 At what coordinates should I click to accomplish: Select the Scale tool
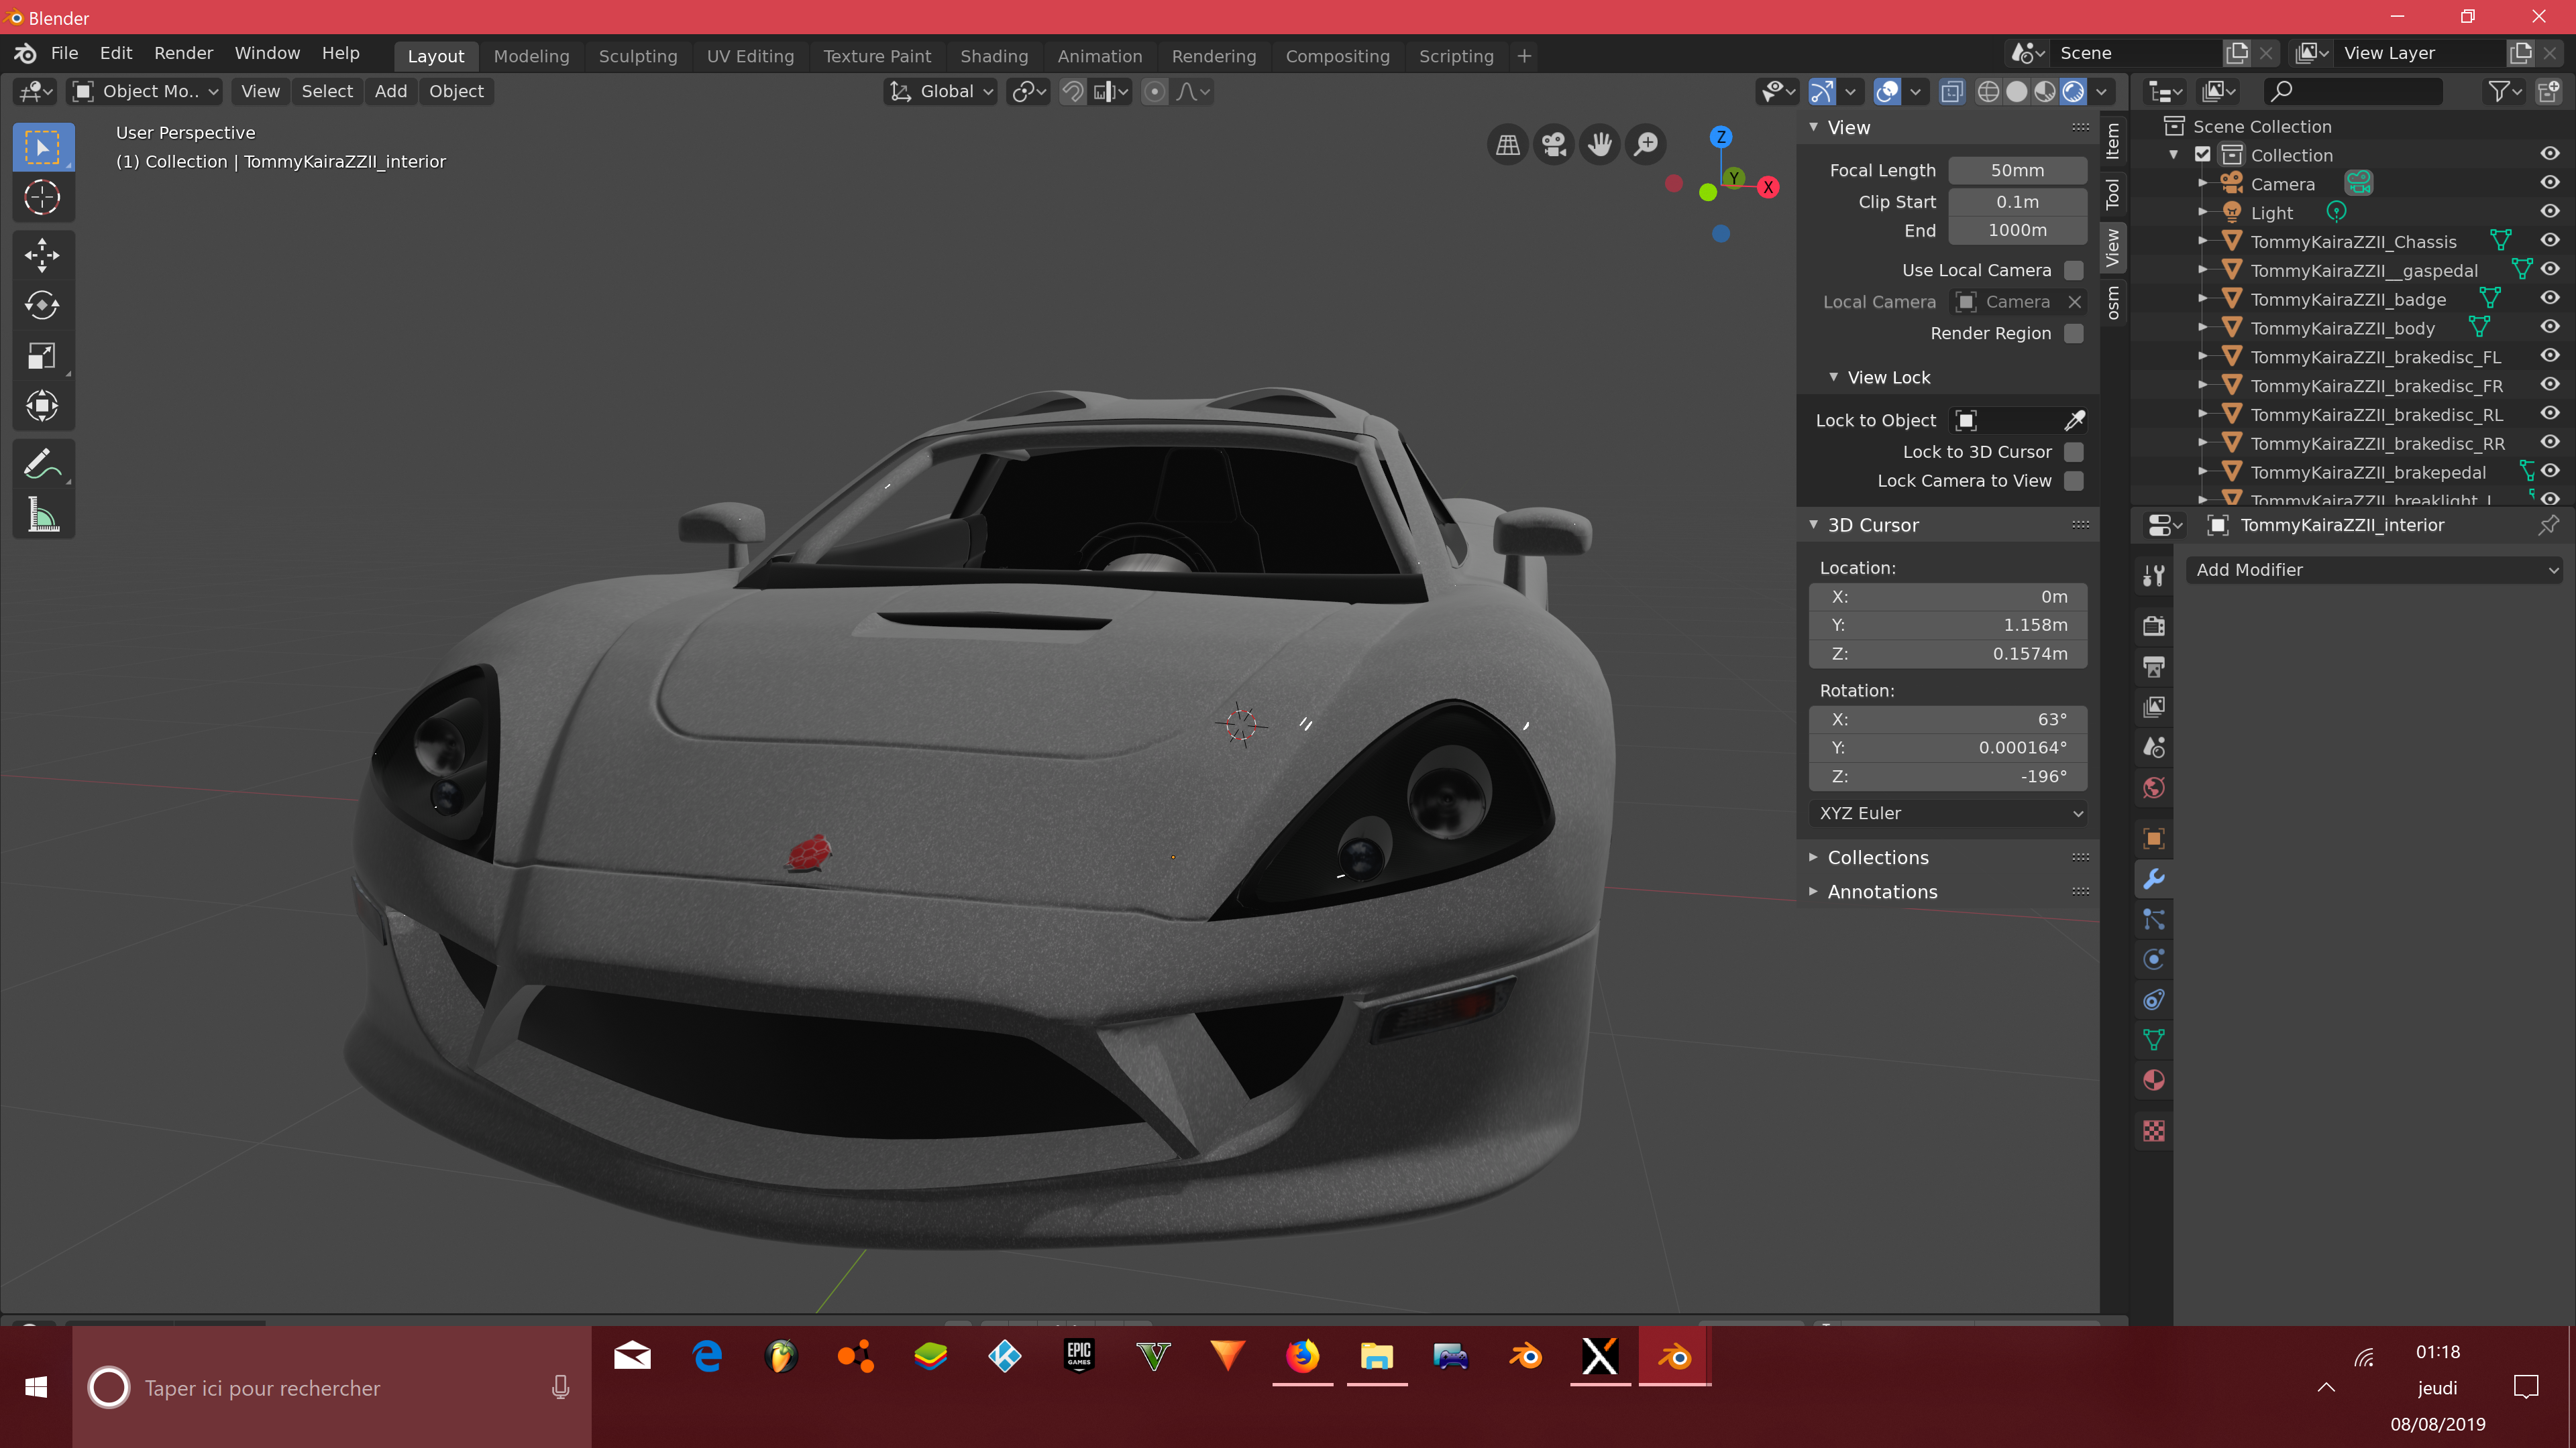[x=42, y=356]
